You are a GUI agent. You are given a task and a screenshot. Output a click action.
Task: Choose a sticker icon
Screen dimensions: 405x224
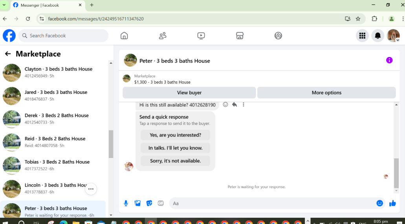[149, 203]
